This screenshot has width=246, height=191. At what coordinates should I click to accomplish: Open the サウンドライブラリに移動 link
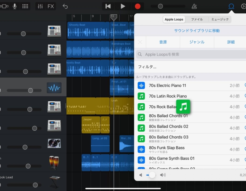[197, 31]
